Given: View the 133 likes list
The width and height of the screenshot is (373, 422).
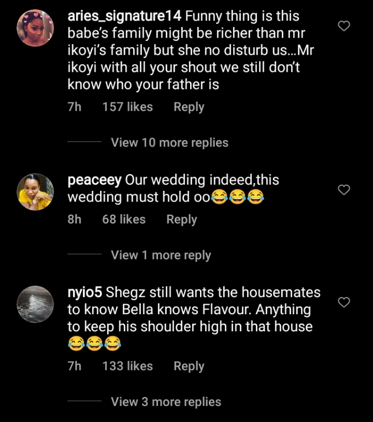Looking at the screenshot, I should tap(127, 366).
